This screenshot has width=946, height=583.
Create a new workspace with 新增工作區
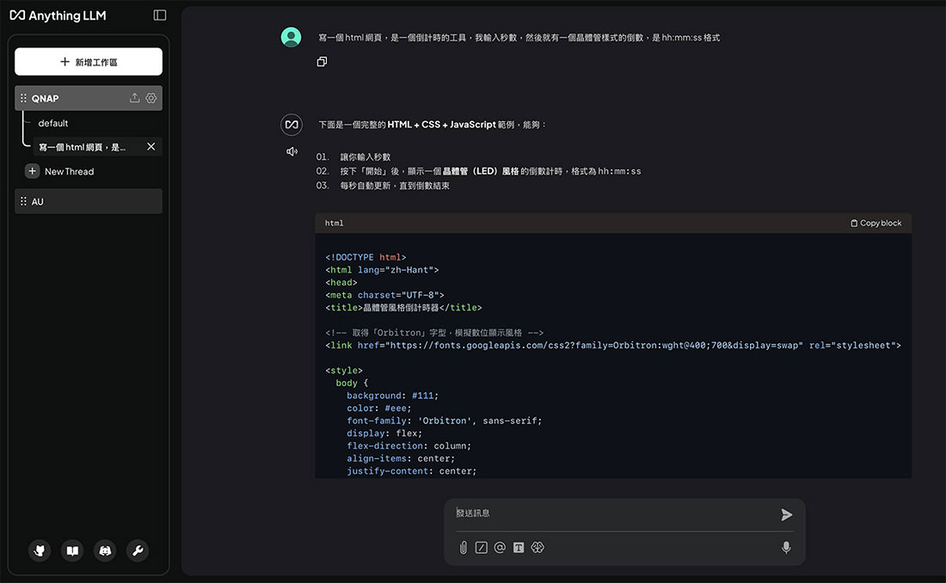coord(89,62)
